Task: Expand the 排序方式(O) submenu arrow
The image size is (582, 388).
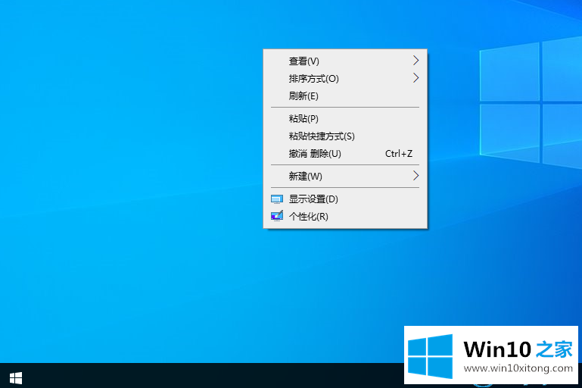Action: [415, 78]
